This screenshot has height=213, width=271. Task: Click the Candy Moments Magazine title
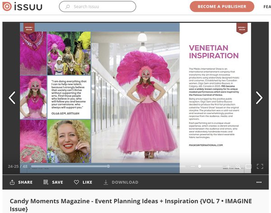coord(131,205)
